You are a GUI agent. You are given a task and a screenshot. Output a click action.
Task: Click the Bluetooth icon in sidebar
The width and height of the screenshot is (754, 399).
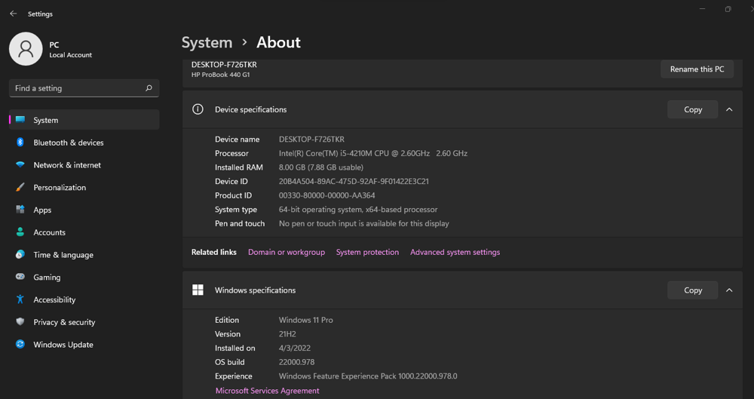tap(20, 143)
